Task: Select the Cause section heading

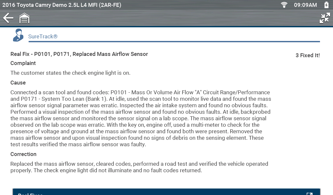Action: tap(18, 83)
